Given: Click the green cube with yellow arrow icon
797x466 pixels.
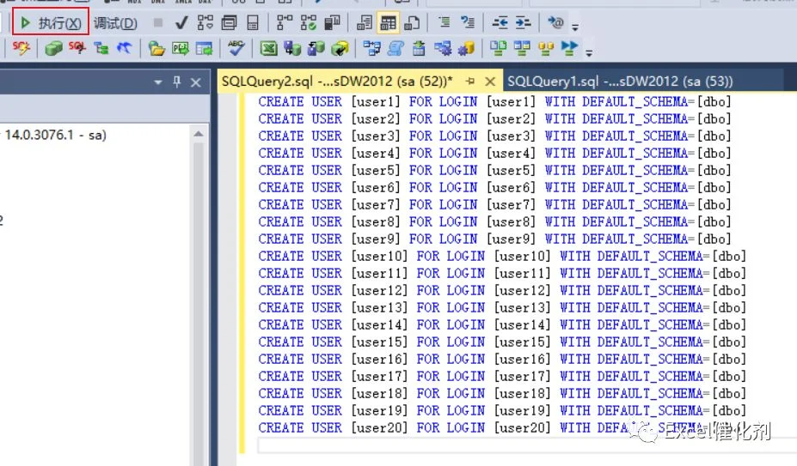Looking at the screenshot, I should coord(340,48).
